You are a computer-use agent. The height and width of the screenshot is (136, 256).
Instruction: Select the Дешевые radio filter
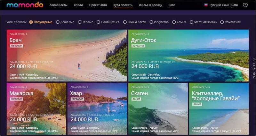(x=65, y=22)
